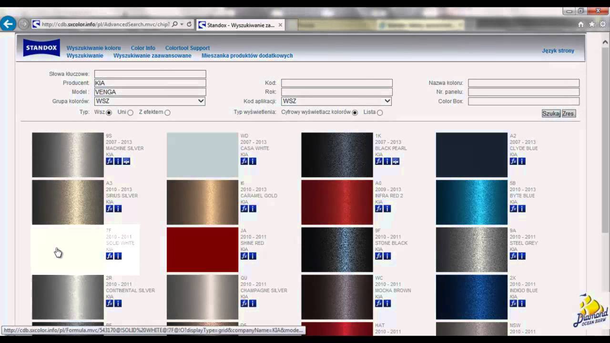Select the Lista display radio button
The width and height of the screenshot is (610, 343).
pos(380,112)
